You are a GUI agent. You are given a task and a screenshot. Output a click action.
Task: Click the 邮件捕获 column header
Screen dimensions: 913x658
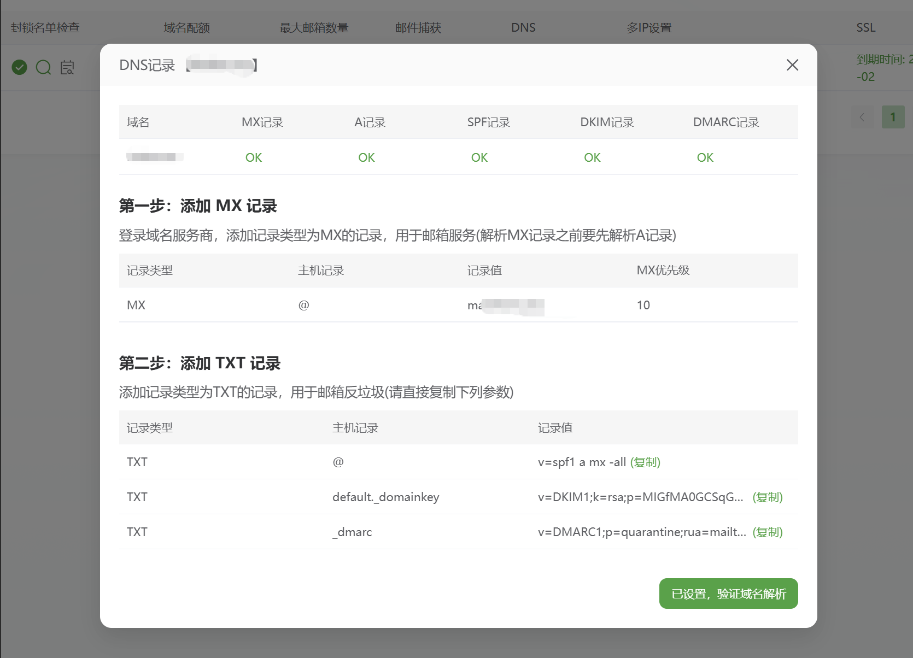point(418,27)
